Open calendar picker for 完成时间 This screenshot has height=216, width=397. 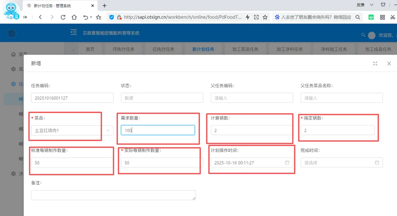tap(377, 162)
